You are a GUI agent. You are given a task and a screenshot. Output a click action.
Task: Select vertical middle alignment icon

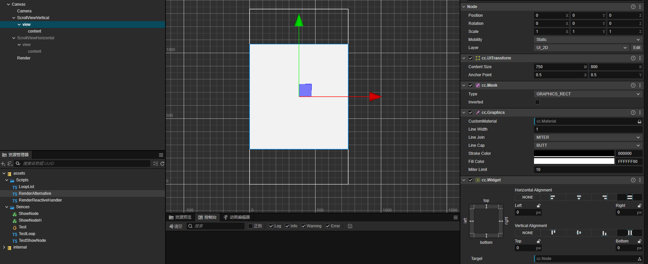click(579, 233)
